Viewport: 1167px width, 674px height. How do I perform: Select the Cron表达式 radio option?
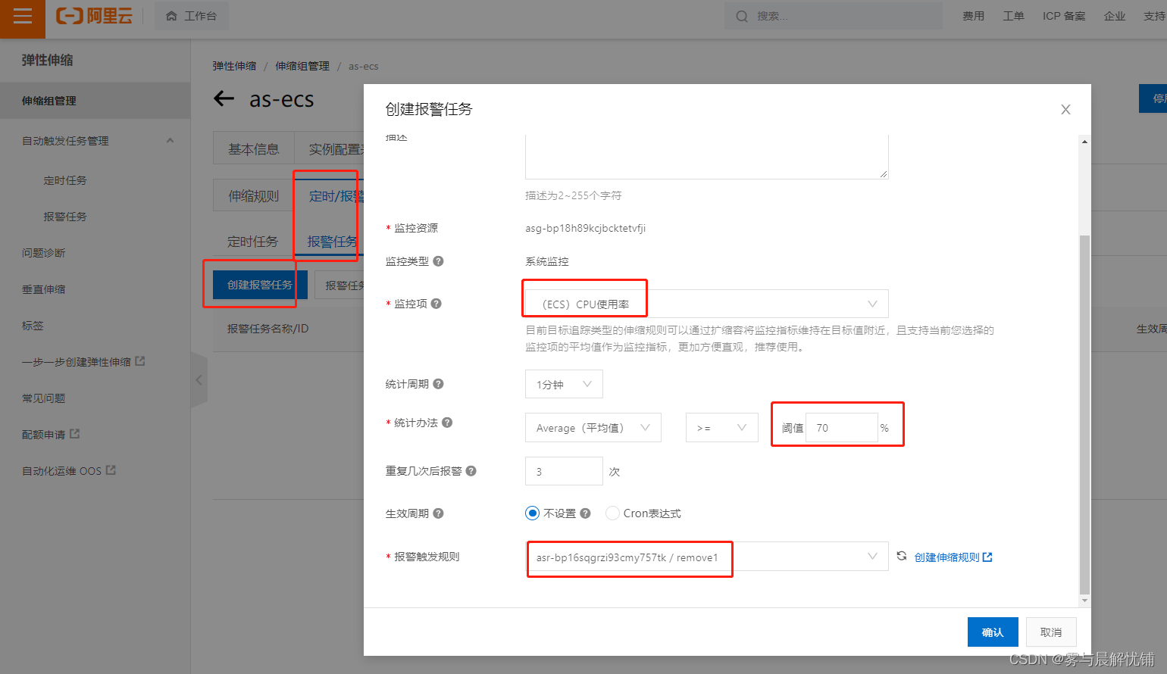612,513
